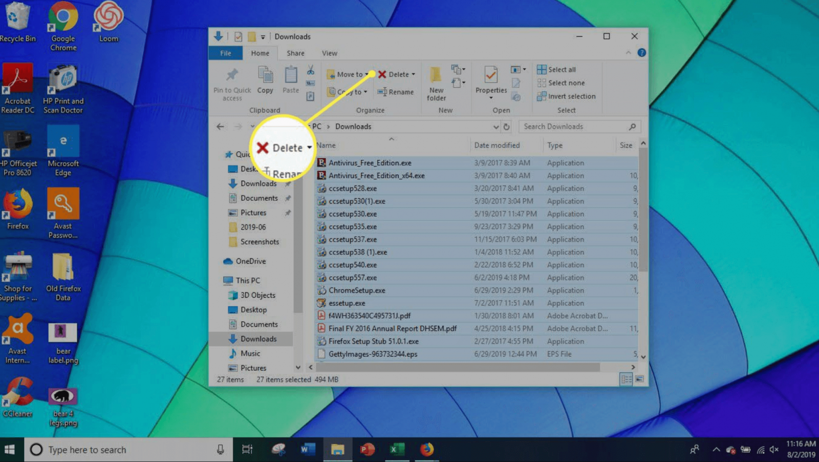819x462 pixels.
Task: Open Excel from the taskbar
Action: (x=396, y=450)
